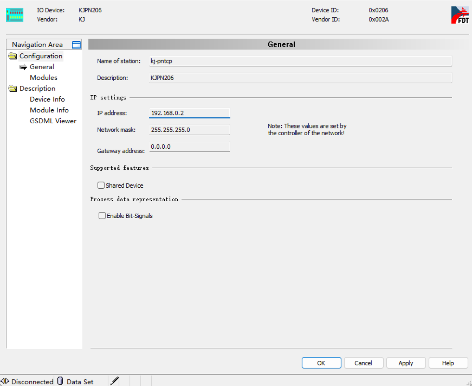Open GSDML Viewer page
This screenshot has height=386, width=472.
coord(53,121)
